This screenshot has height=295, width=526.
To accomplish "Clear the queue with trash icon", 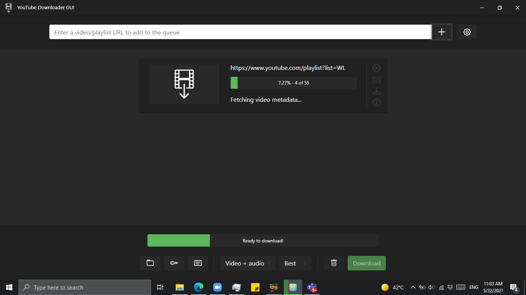I will tap(333, 263).
